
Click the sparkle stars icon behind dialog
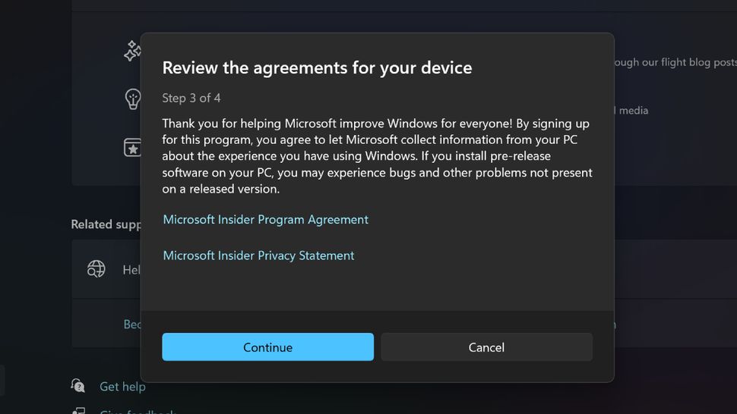point(133,51)
